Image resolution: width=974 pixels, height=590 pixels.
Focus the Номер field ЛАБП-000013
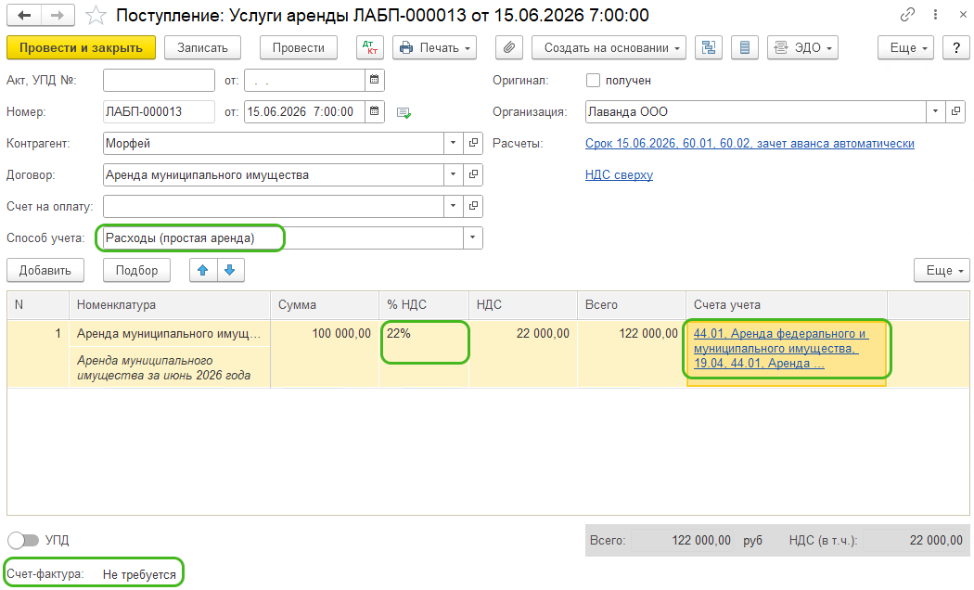[x=159, y=112]
